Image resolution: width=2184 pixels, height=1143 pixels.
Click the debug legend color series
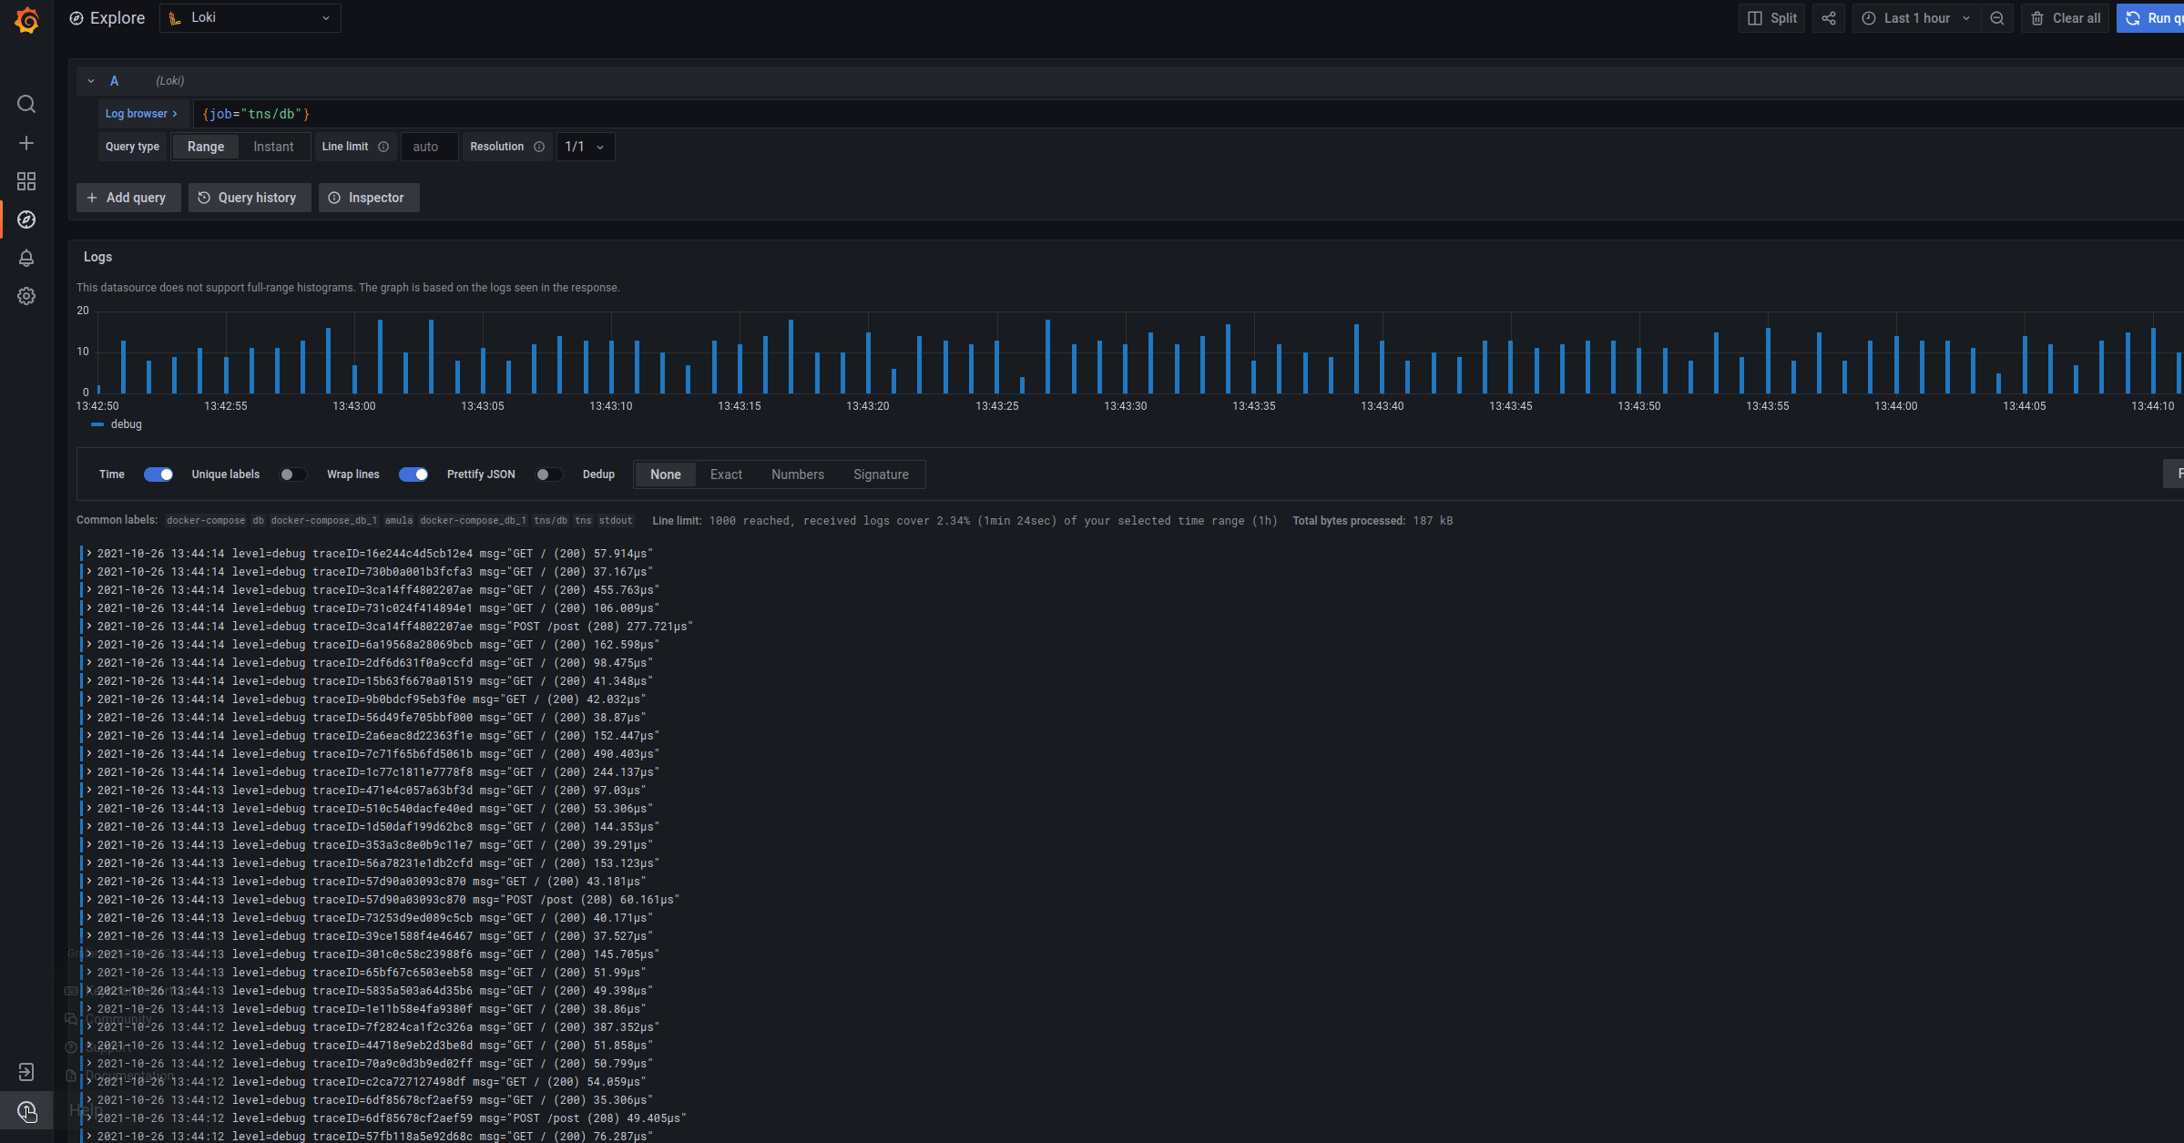click(x=97, y=424)
